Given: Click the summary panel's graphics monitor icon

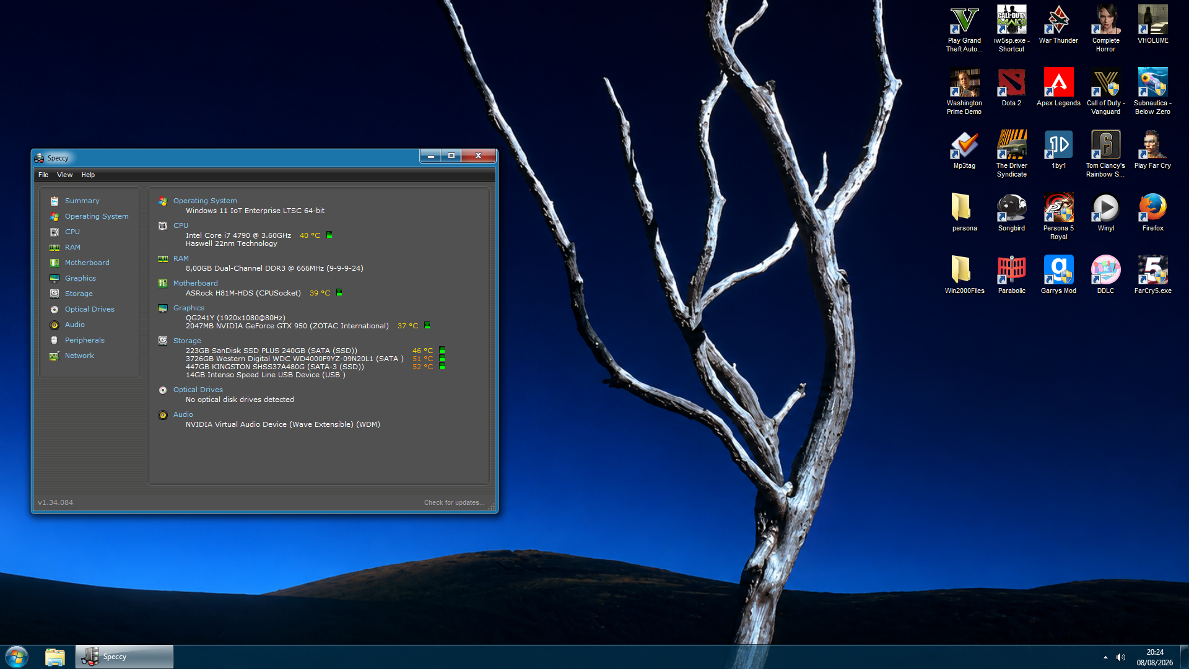Looking at the screenshot, I should point(163,308).
